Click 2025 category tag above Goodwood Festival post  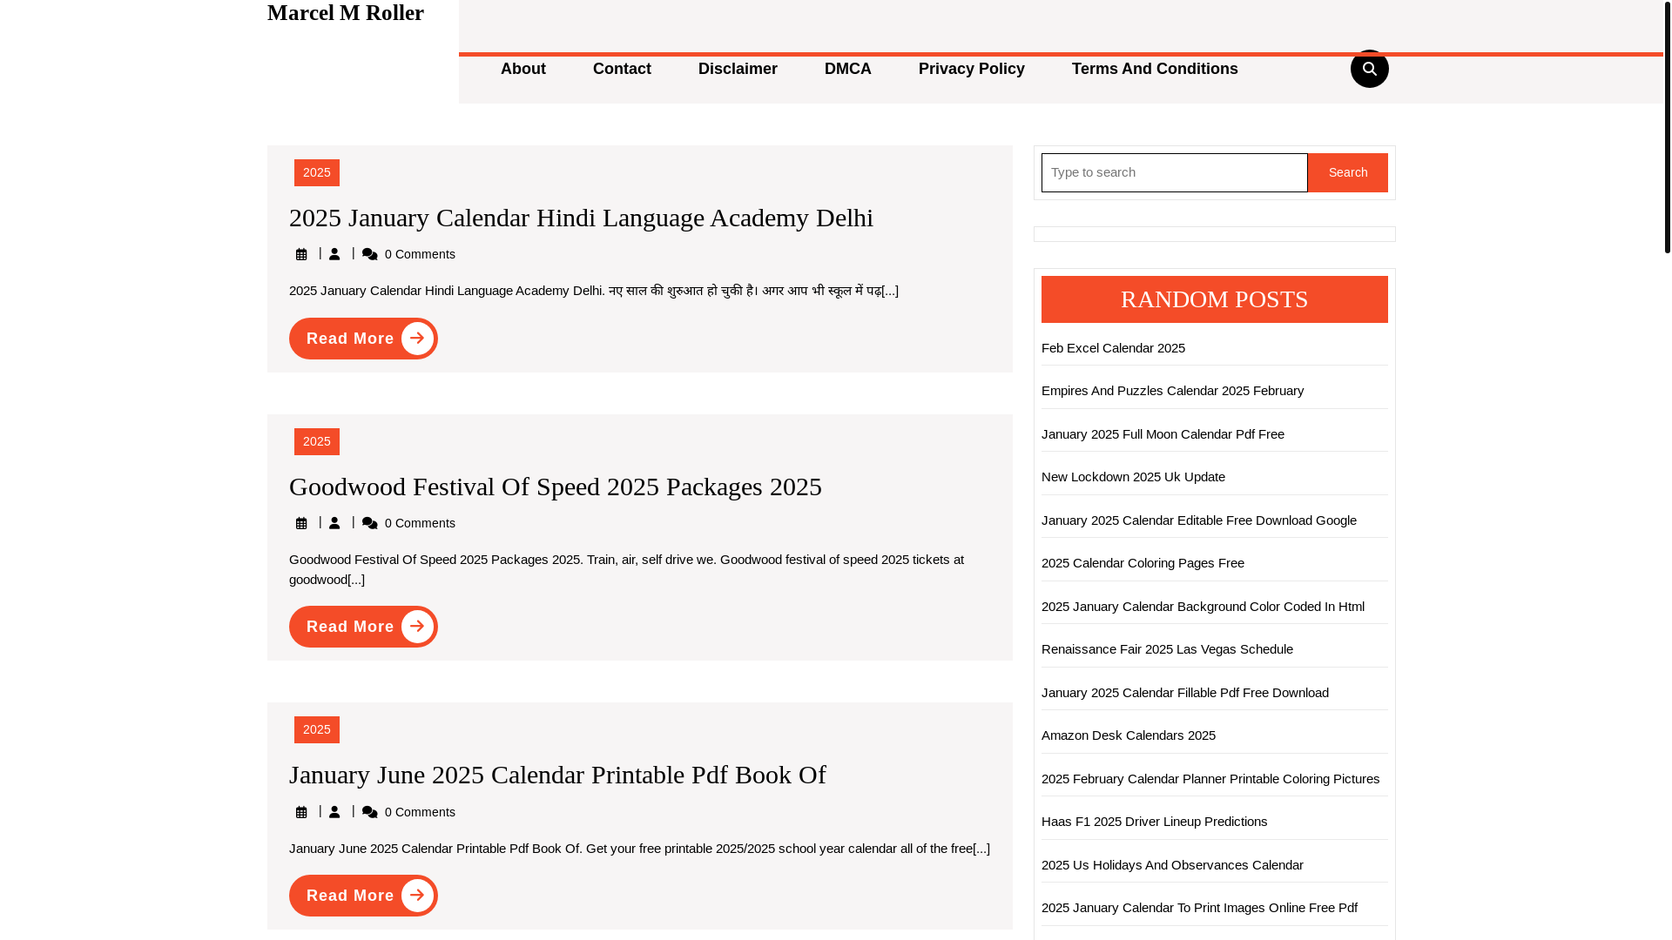coord(317,441)
